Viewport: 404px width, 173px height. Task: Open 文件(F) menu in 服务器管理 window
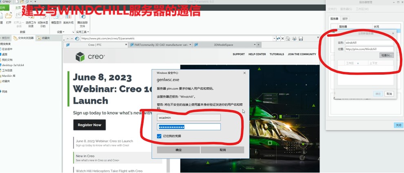[x=332, y=9]
